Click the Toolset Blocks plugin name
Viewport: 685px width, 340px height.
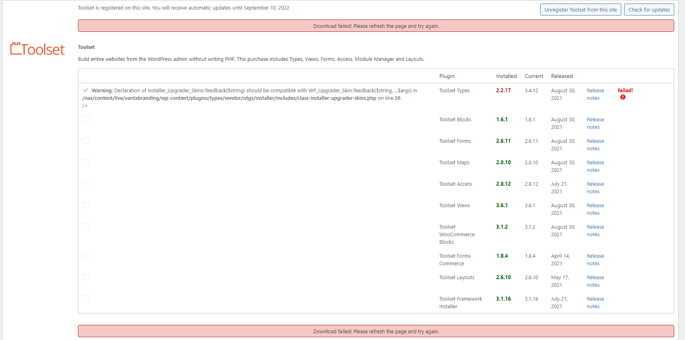coord(455,120)
